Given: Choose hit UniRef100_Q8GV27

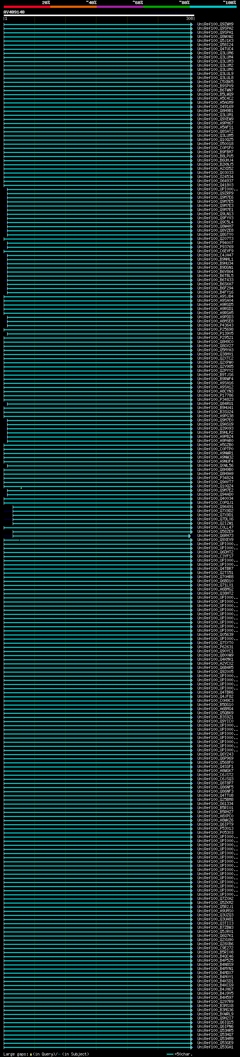Looking at the screenshot, I should (x=215, y=345).
